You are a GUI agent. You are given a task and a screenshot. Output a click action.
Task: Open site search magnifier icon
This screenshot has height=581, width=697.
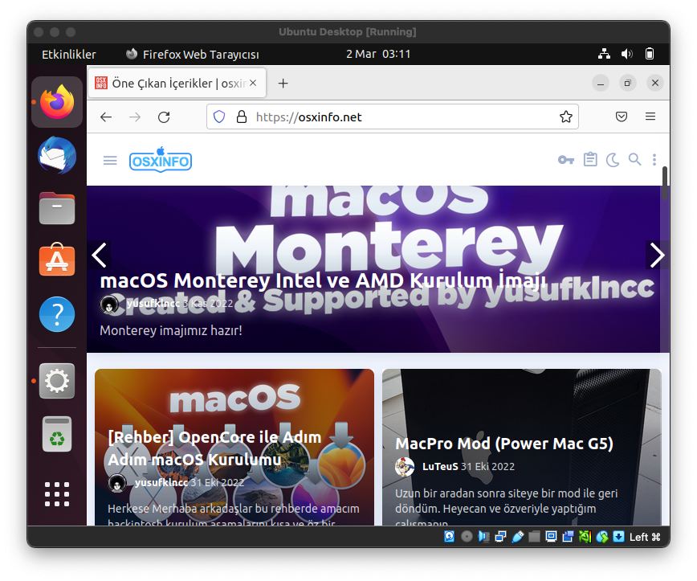[x=634, y=160]
